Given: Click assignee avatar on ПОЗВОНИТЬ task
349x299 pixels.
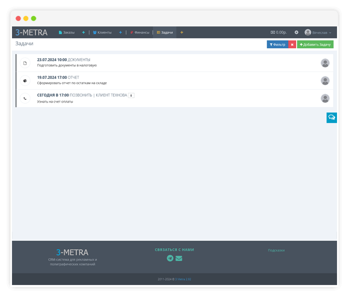Looking at the screenshot, I should click(325, 98).
